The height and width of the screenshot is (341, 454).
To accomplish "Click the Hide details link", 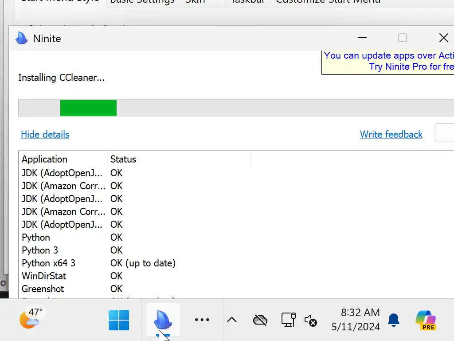I will tap(45, 134).
